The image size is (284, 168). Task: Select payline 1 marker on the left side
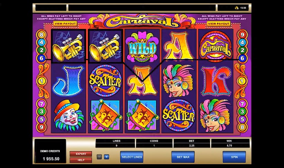coord(42,81)
